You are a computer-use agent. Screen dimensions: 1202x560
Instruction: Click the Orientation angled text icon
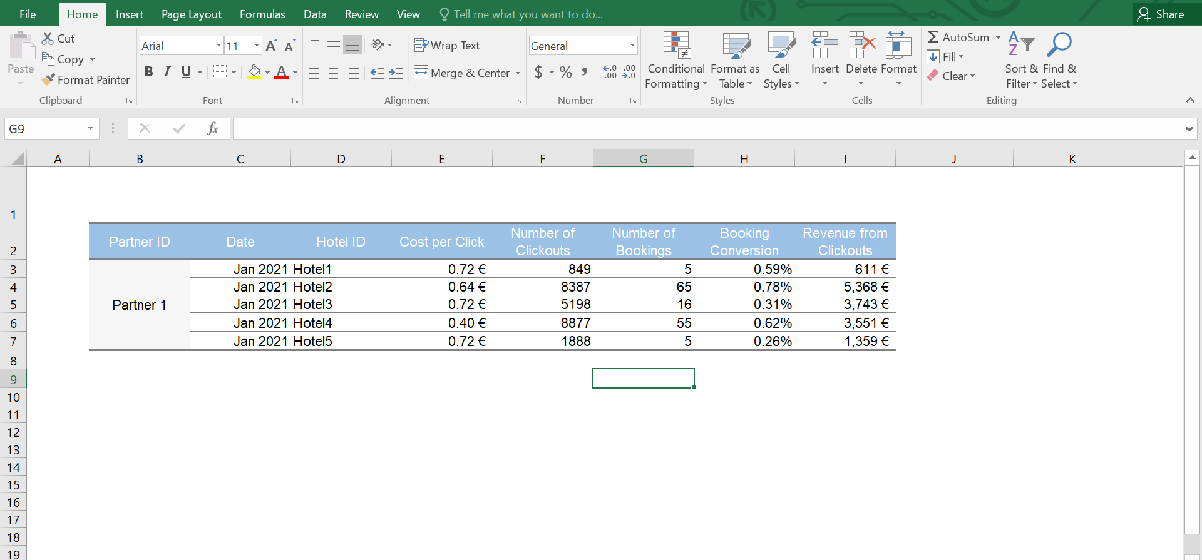(x=378, y=45)
